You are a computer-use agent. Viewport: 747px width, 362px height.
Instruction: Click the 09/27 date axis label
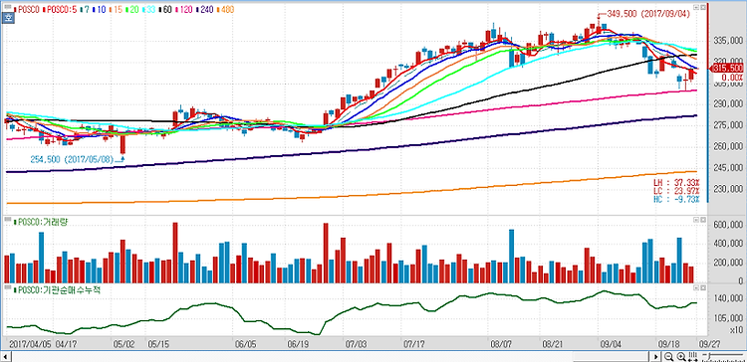pyautogui.click(x=710, y=343)
